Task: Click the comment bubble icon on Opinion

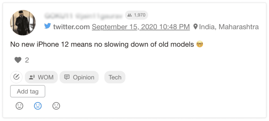Action: point(67,77)
